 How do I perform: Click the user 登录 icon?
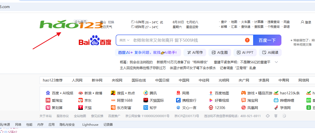pyautogui.click(x=302, y=22)
